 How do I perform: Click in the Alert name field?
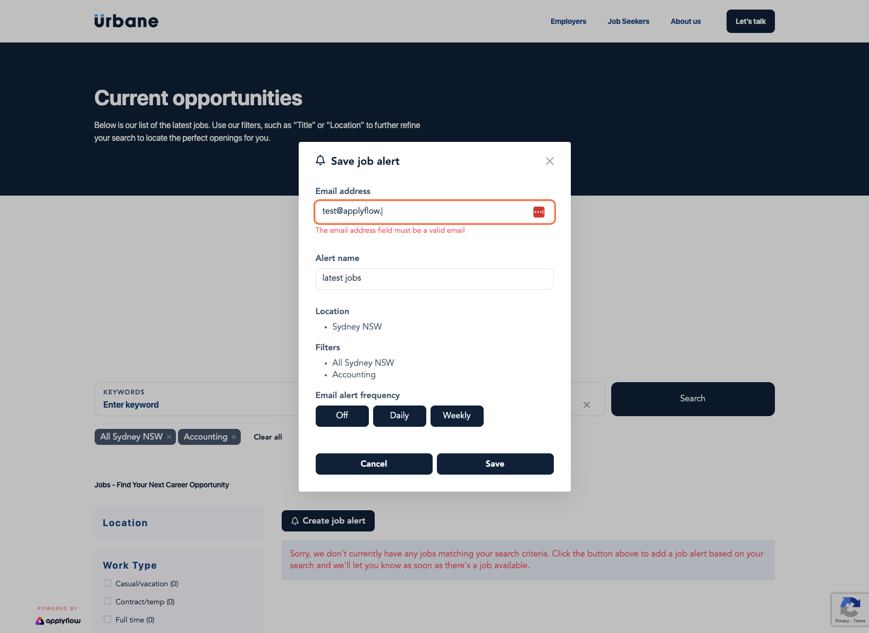[435, 278]
